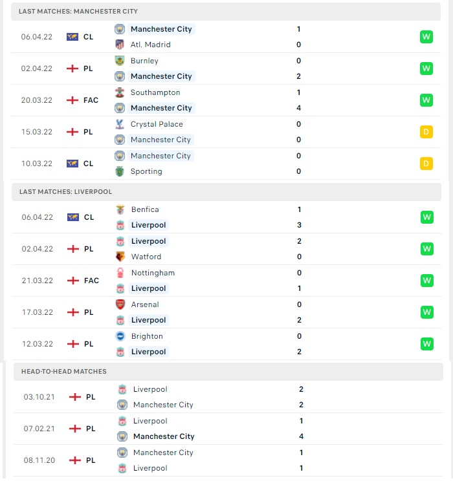Image resolution: width=453 pixels, height=481 pixels.
Task: Select the 03.10.21 head-to-head match row
Action: (228, 397)
